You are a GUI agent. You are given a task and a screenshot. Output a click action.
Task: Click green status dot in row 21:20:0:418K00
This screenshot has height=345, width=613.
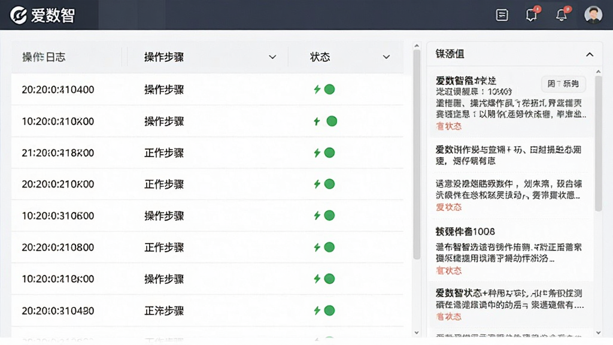330,153
